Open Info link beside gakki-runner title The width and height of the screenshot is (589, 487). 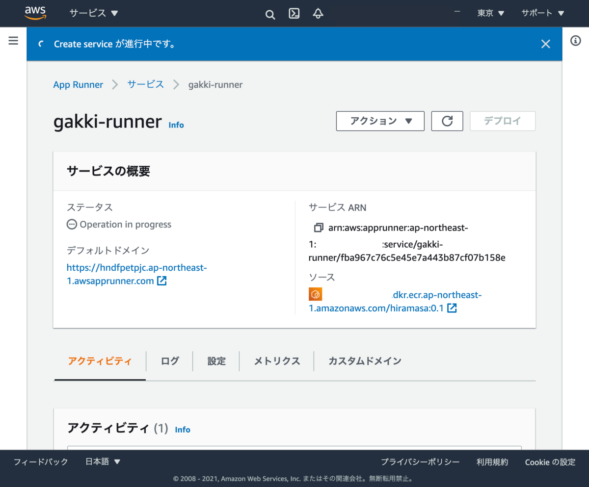[176, 125]
